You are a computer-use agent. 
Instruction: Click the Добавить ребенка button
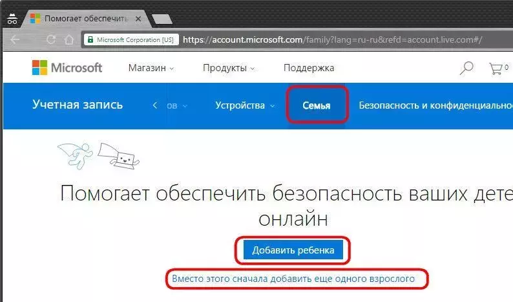[293, 250]
